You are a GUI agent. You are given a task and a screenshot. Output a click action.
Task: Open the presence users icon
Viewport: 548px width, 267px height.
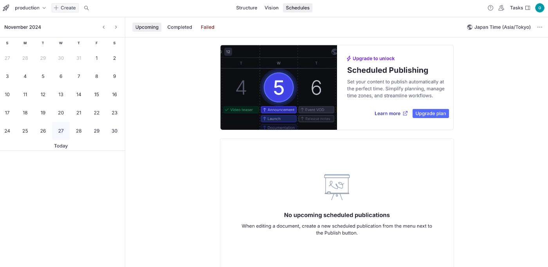pyautogui.click(x=501, y=8)
